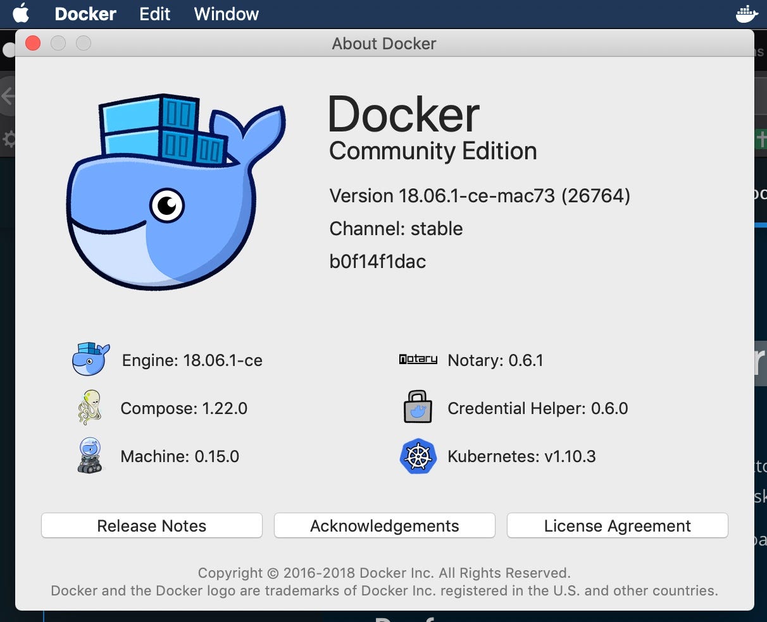Click the Copyright 2016-2018 Docker Inc. line
The height and width of the screenshot is (622, 767).
[384, 573]
